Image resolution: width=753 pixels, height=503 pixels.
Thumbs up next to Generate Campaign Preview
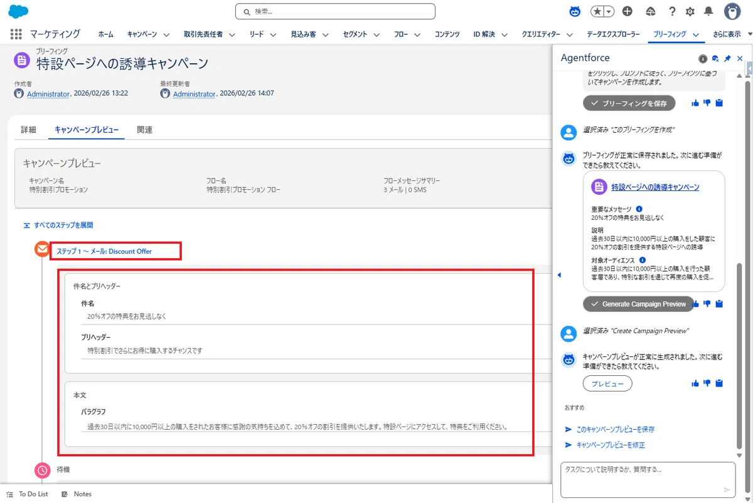point(695,304)
